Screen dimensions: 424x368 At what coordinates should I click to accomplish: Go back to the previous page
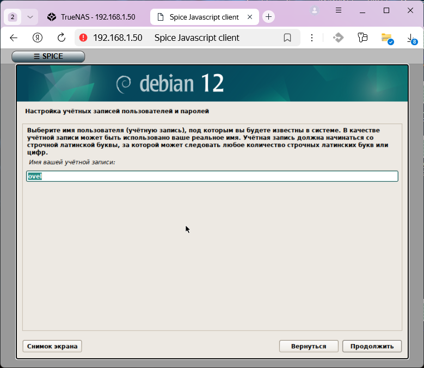point(14,38)
